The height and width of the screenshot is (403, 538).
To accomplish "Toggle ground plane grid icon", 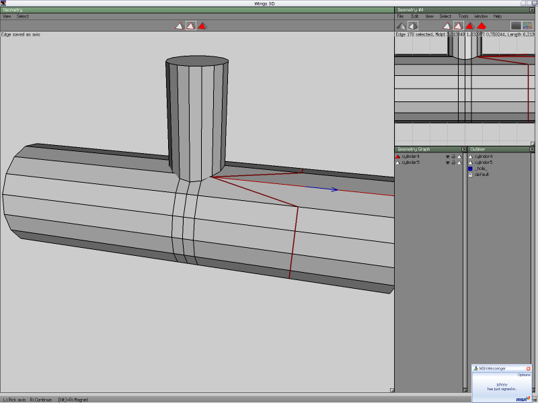I will click(x=516, y=26).
